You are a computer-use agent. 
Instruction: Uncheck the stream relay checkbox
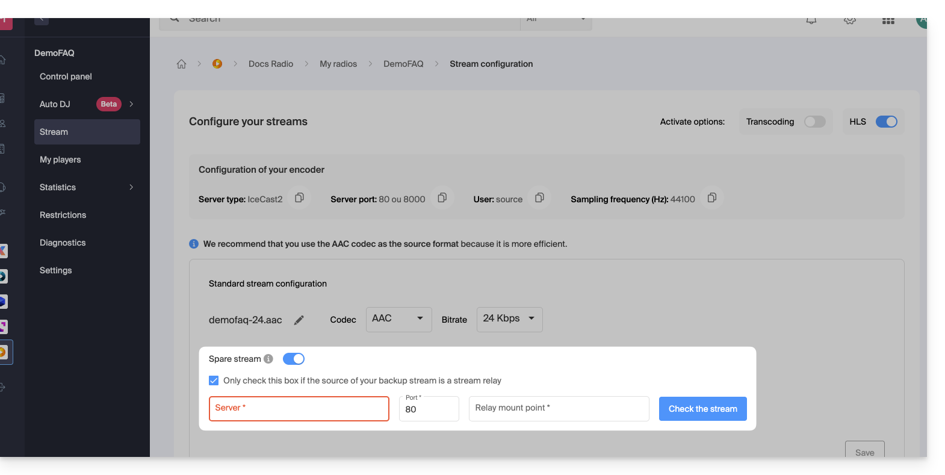tap(214, 380)
